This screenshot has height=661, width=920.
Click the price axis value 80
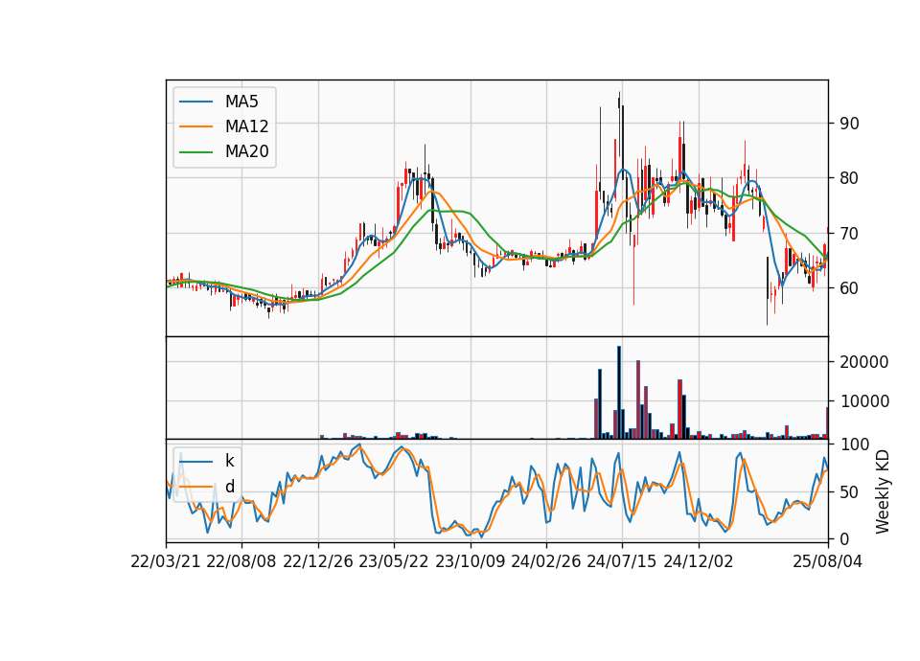coord(850,178)
